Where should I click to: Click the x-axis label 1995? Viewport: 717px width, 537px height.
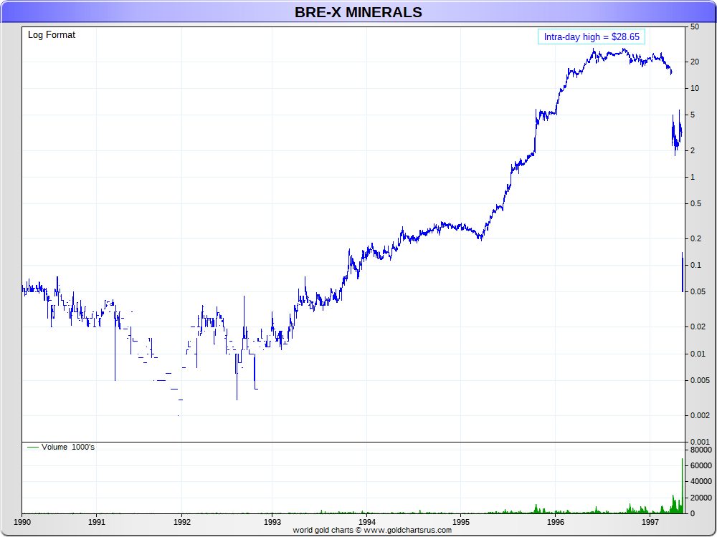click(460, 521)
